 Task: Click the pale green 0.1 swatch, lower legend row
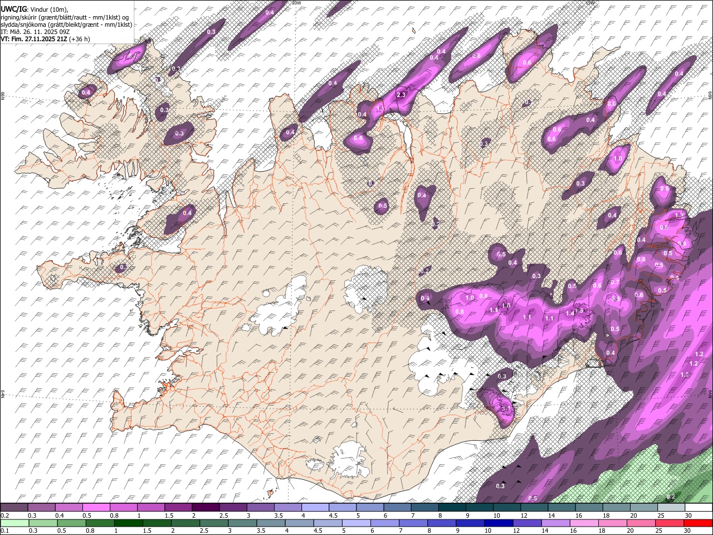14,523
